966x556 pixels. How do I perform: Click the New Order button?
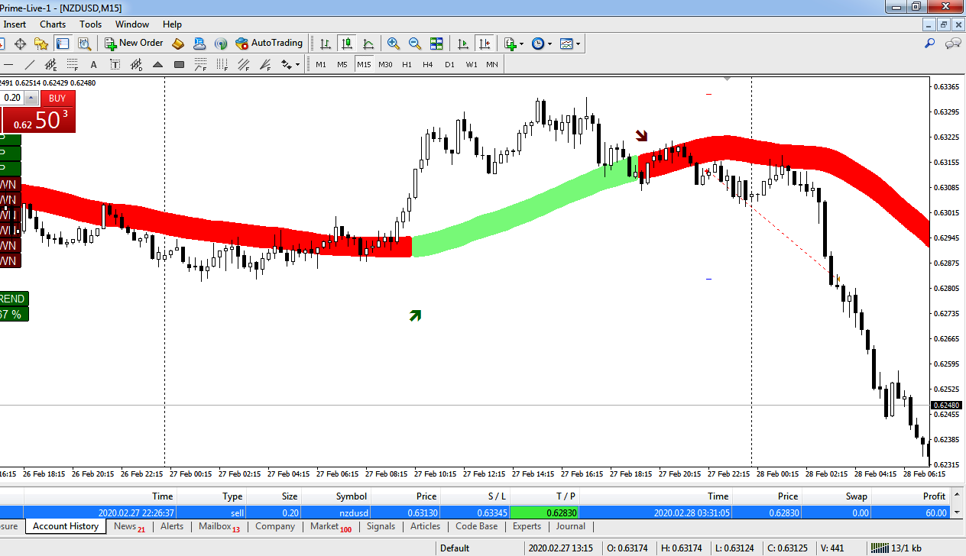(135, 44)
